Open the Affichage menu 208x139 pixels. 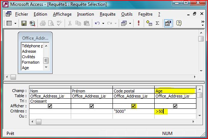click(62, 14)
